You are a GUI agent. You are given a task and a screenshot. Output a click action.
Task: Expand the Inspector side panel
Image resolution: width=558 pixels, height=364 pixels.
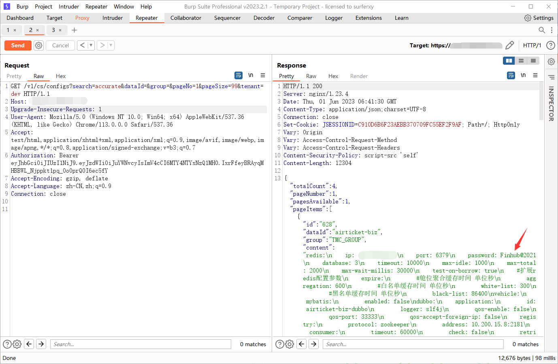(x=551, y=104)
